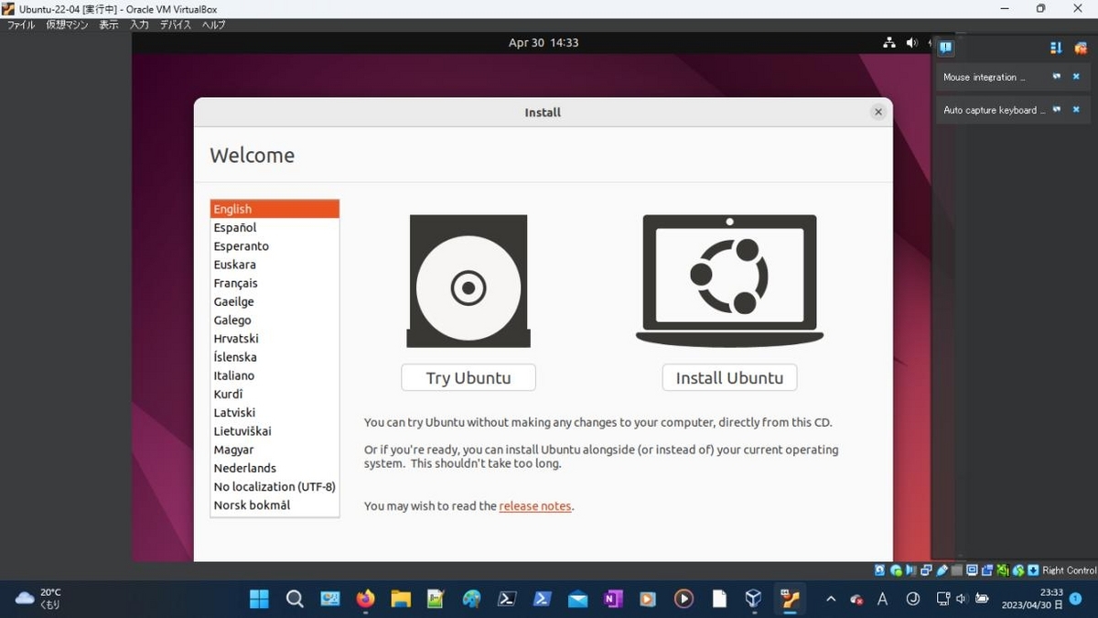Open the ファイル menu in VirtualBox
The image size is (1098, 618).
[21, 25]
